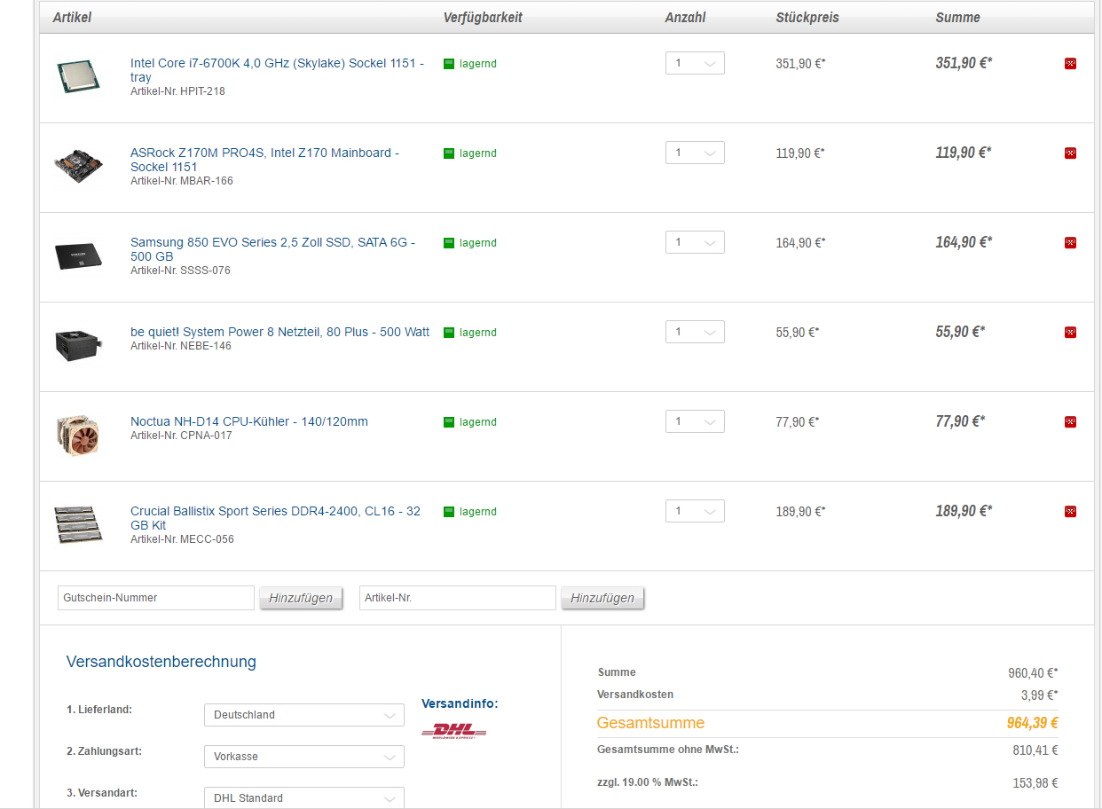The width and height of the screenshot is (1102, 809).
Task: Remove the Noctua NH-D14 cooler from cart
Action: point(1070,422)
